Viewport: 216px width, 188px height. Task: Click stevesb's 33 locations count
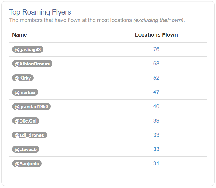pos(156,149)
